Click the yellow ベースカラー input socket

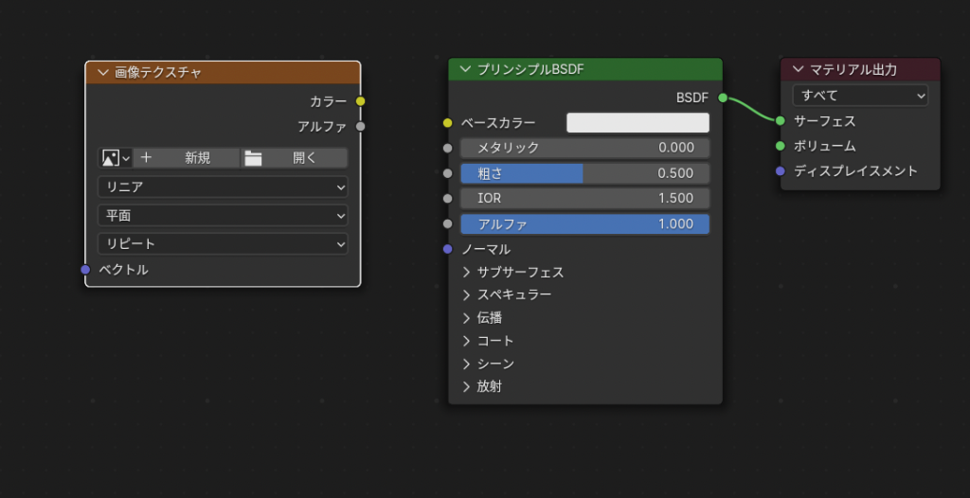(448, 123)
